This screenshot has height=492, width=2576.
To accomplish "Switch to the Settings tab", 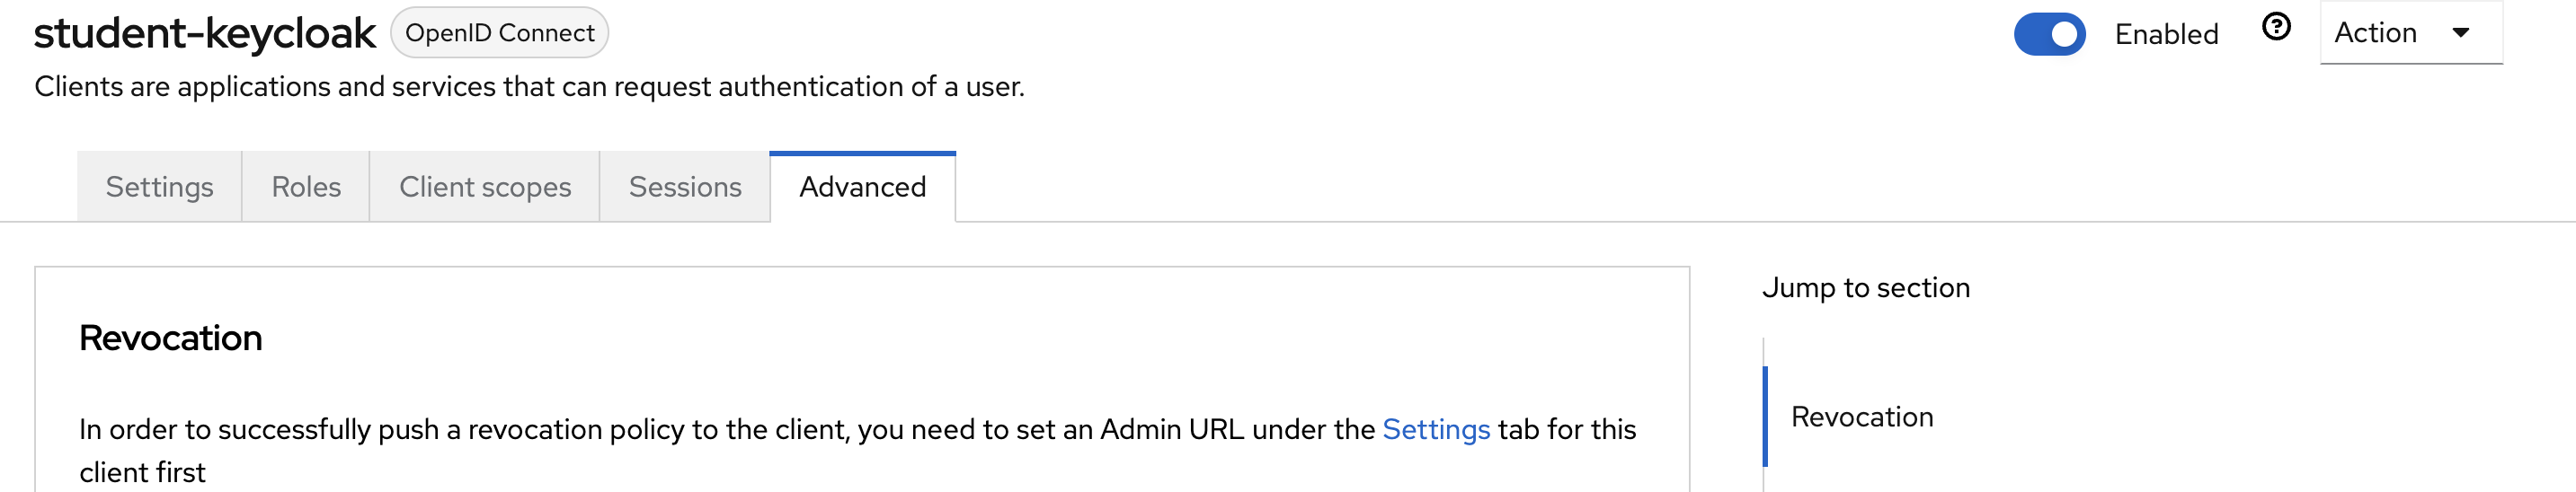I will pos(159,187).
